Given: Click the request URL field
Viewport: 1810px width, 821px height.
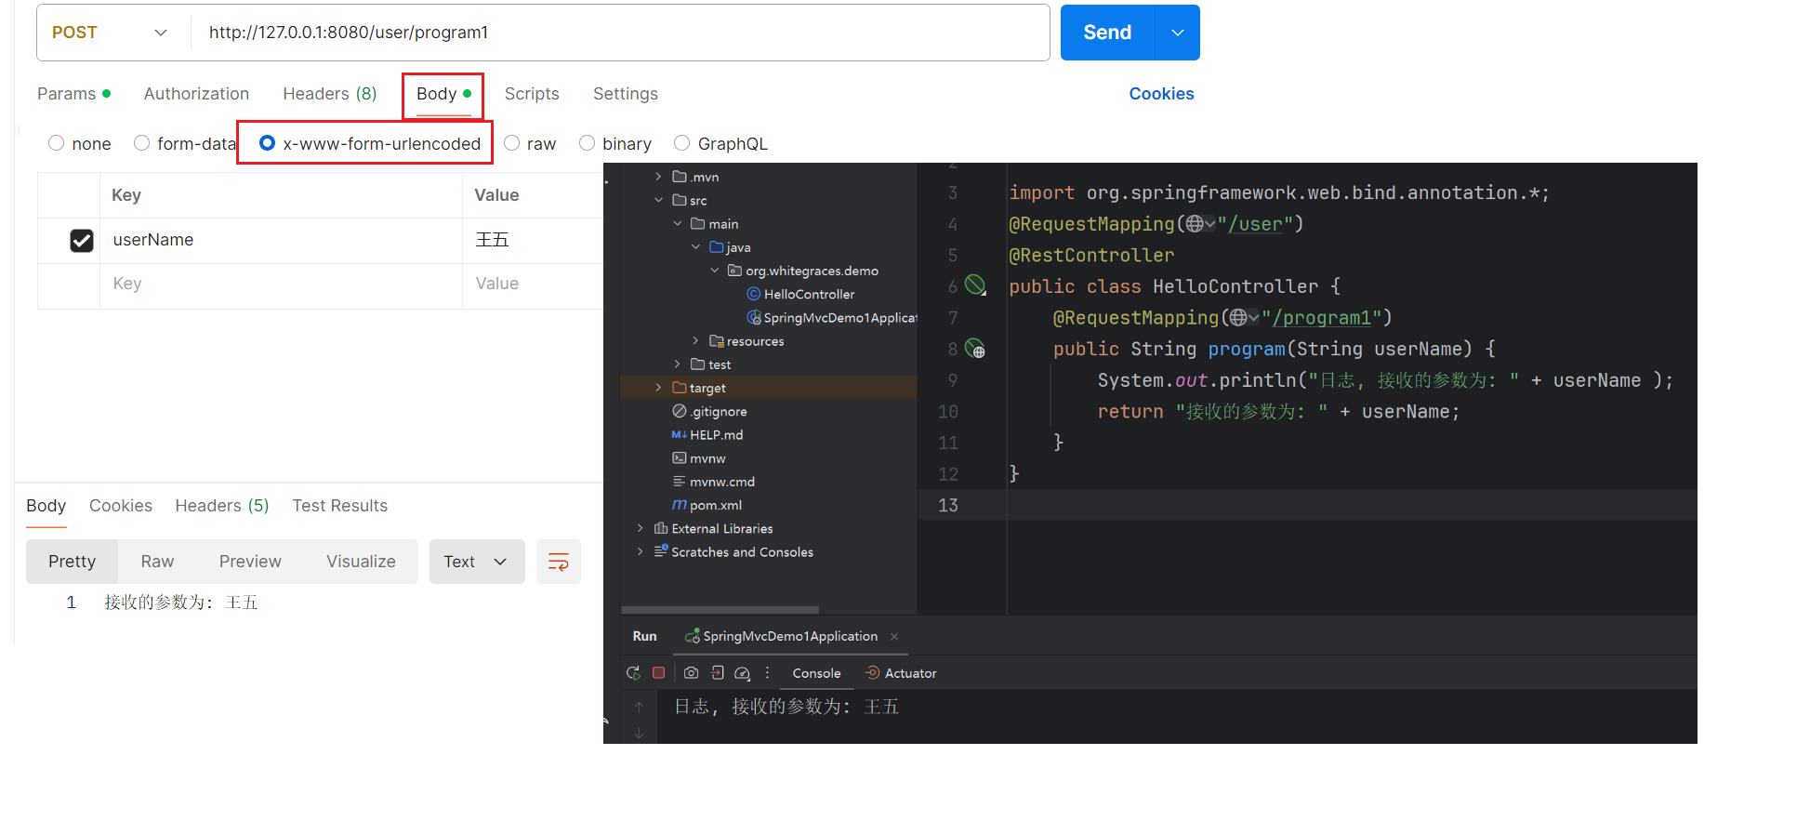Looking at the screenshot, I should click(620, 33).
